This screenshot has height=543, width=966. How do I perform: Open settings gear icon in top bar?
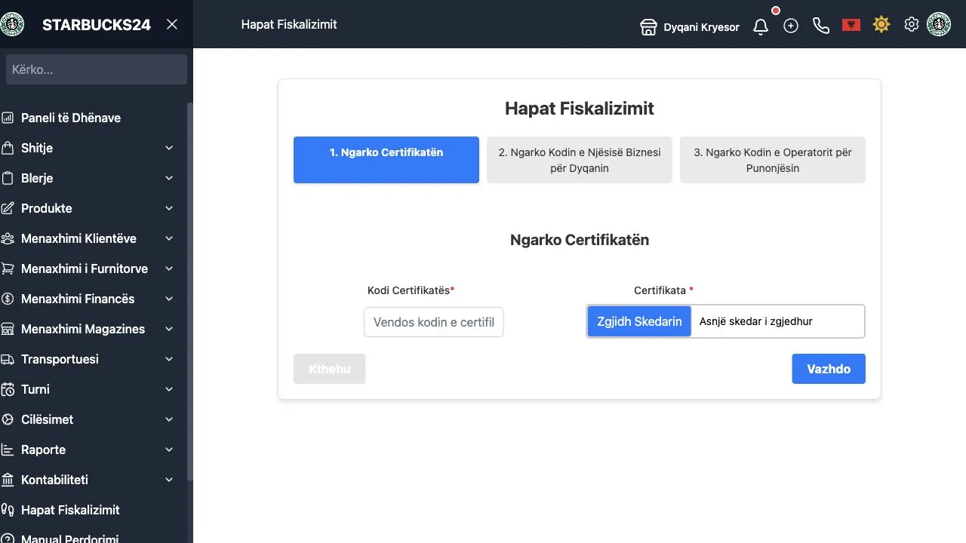(x=912, y=24)
